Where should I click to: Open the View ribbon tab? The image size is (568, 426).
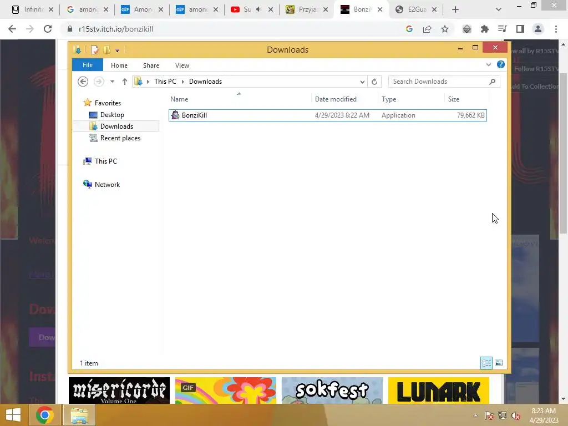(182, 65)
